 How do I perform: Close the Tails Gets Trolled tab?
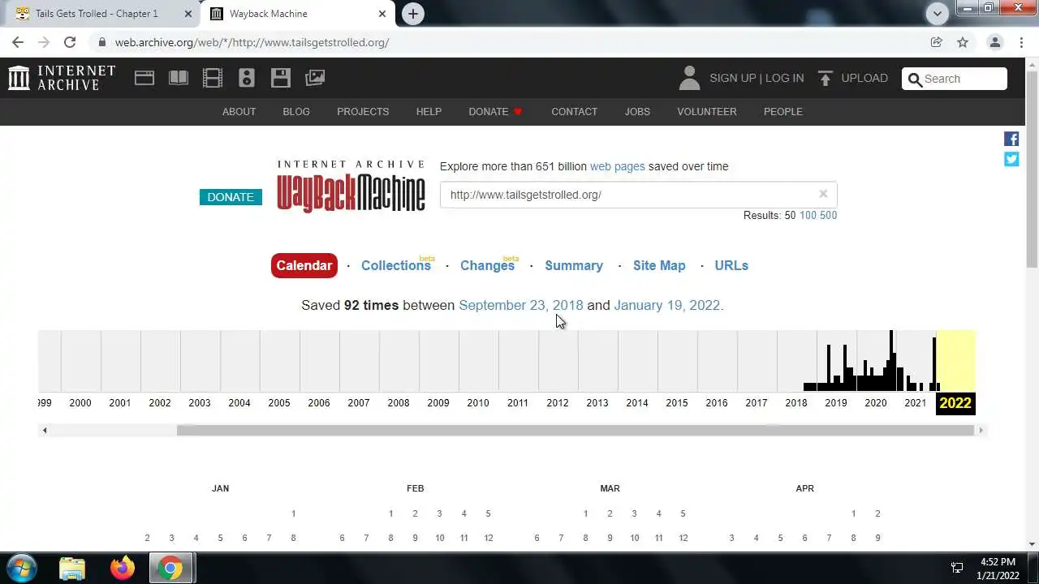188,14
